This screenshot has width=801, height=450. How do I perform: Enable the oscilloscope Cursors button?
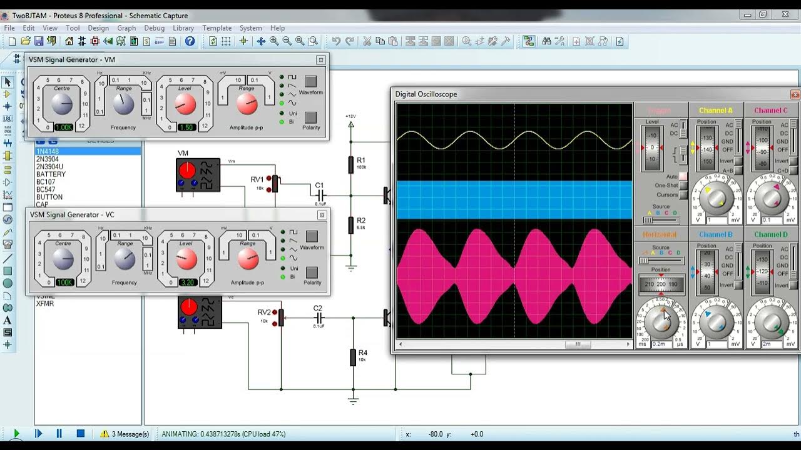683,194
